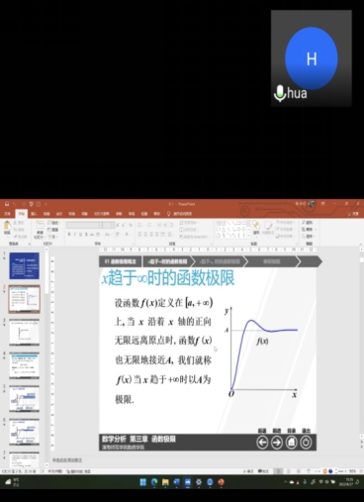Click the home/contents icon on the slide footer
This screenshot has width=364, height=502.
tap(291, 443)
